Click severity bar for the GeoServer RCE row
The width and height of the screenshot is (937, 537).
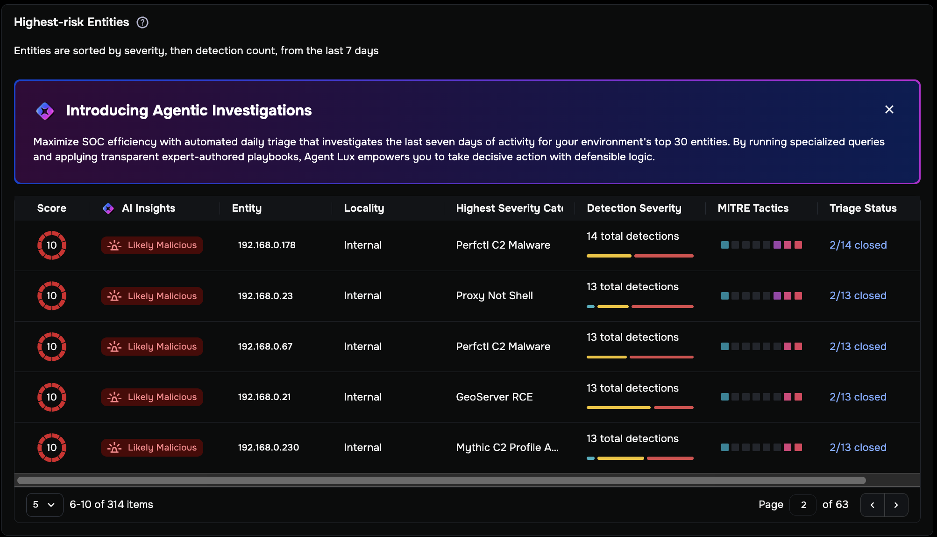coord(640,408)
